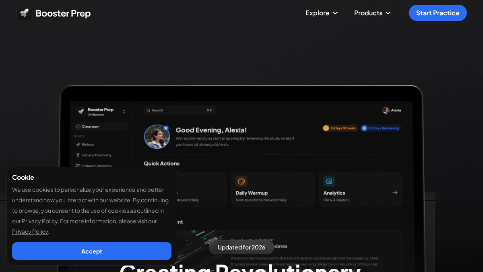Select General Chemistry topic in preview sidebar
This screenshot has width=483, height=272.
[97, 155]
